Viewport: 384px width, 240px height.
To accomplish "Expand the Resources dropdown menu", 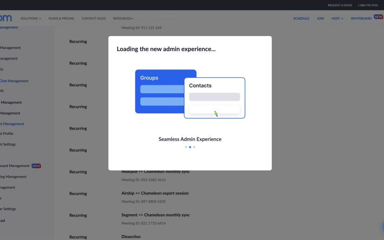I will coord(123,18).
